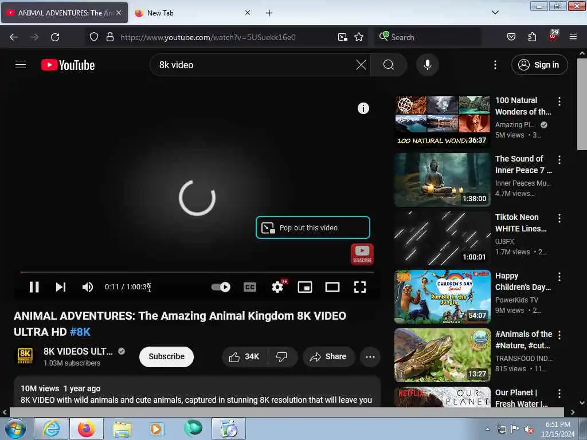Open the Extensions puzzle icon

[532, 37]
